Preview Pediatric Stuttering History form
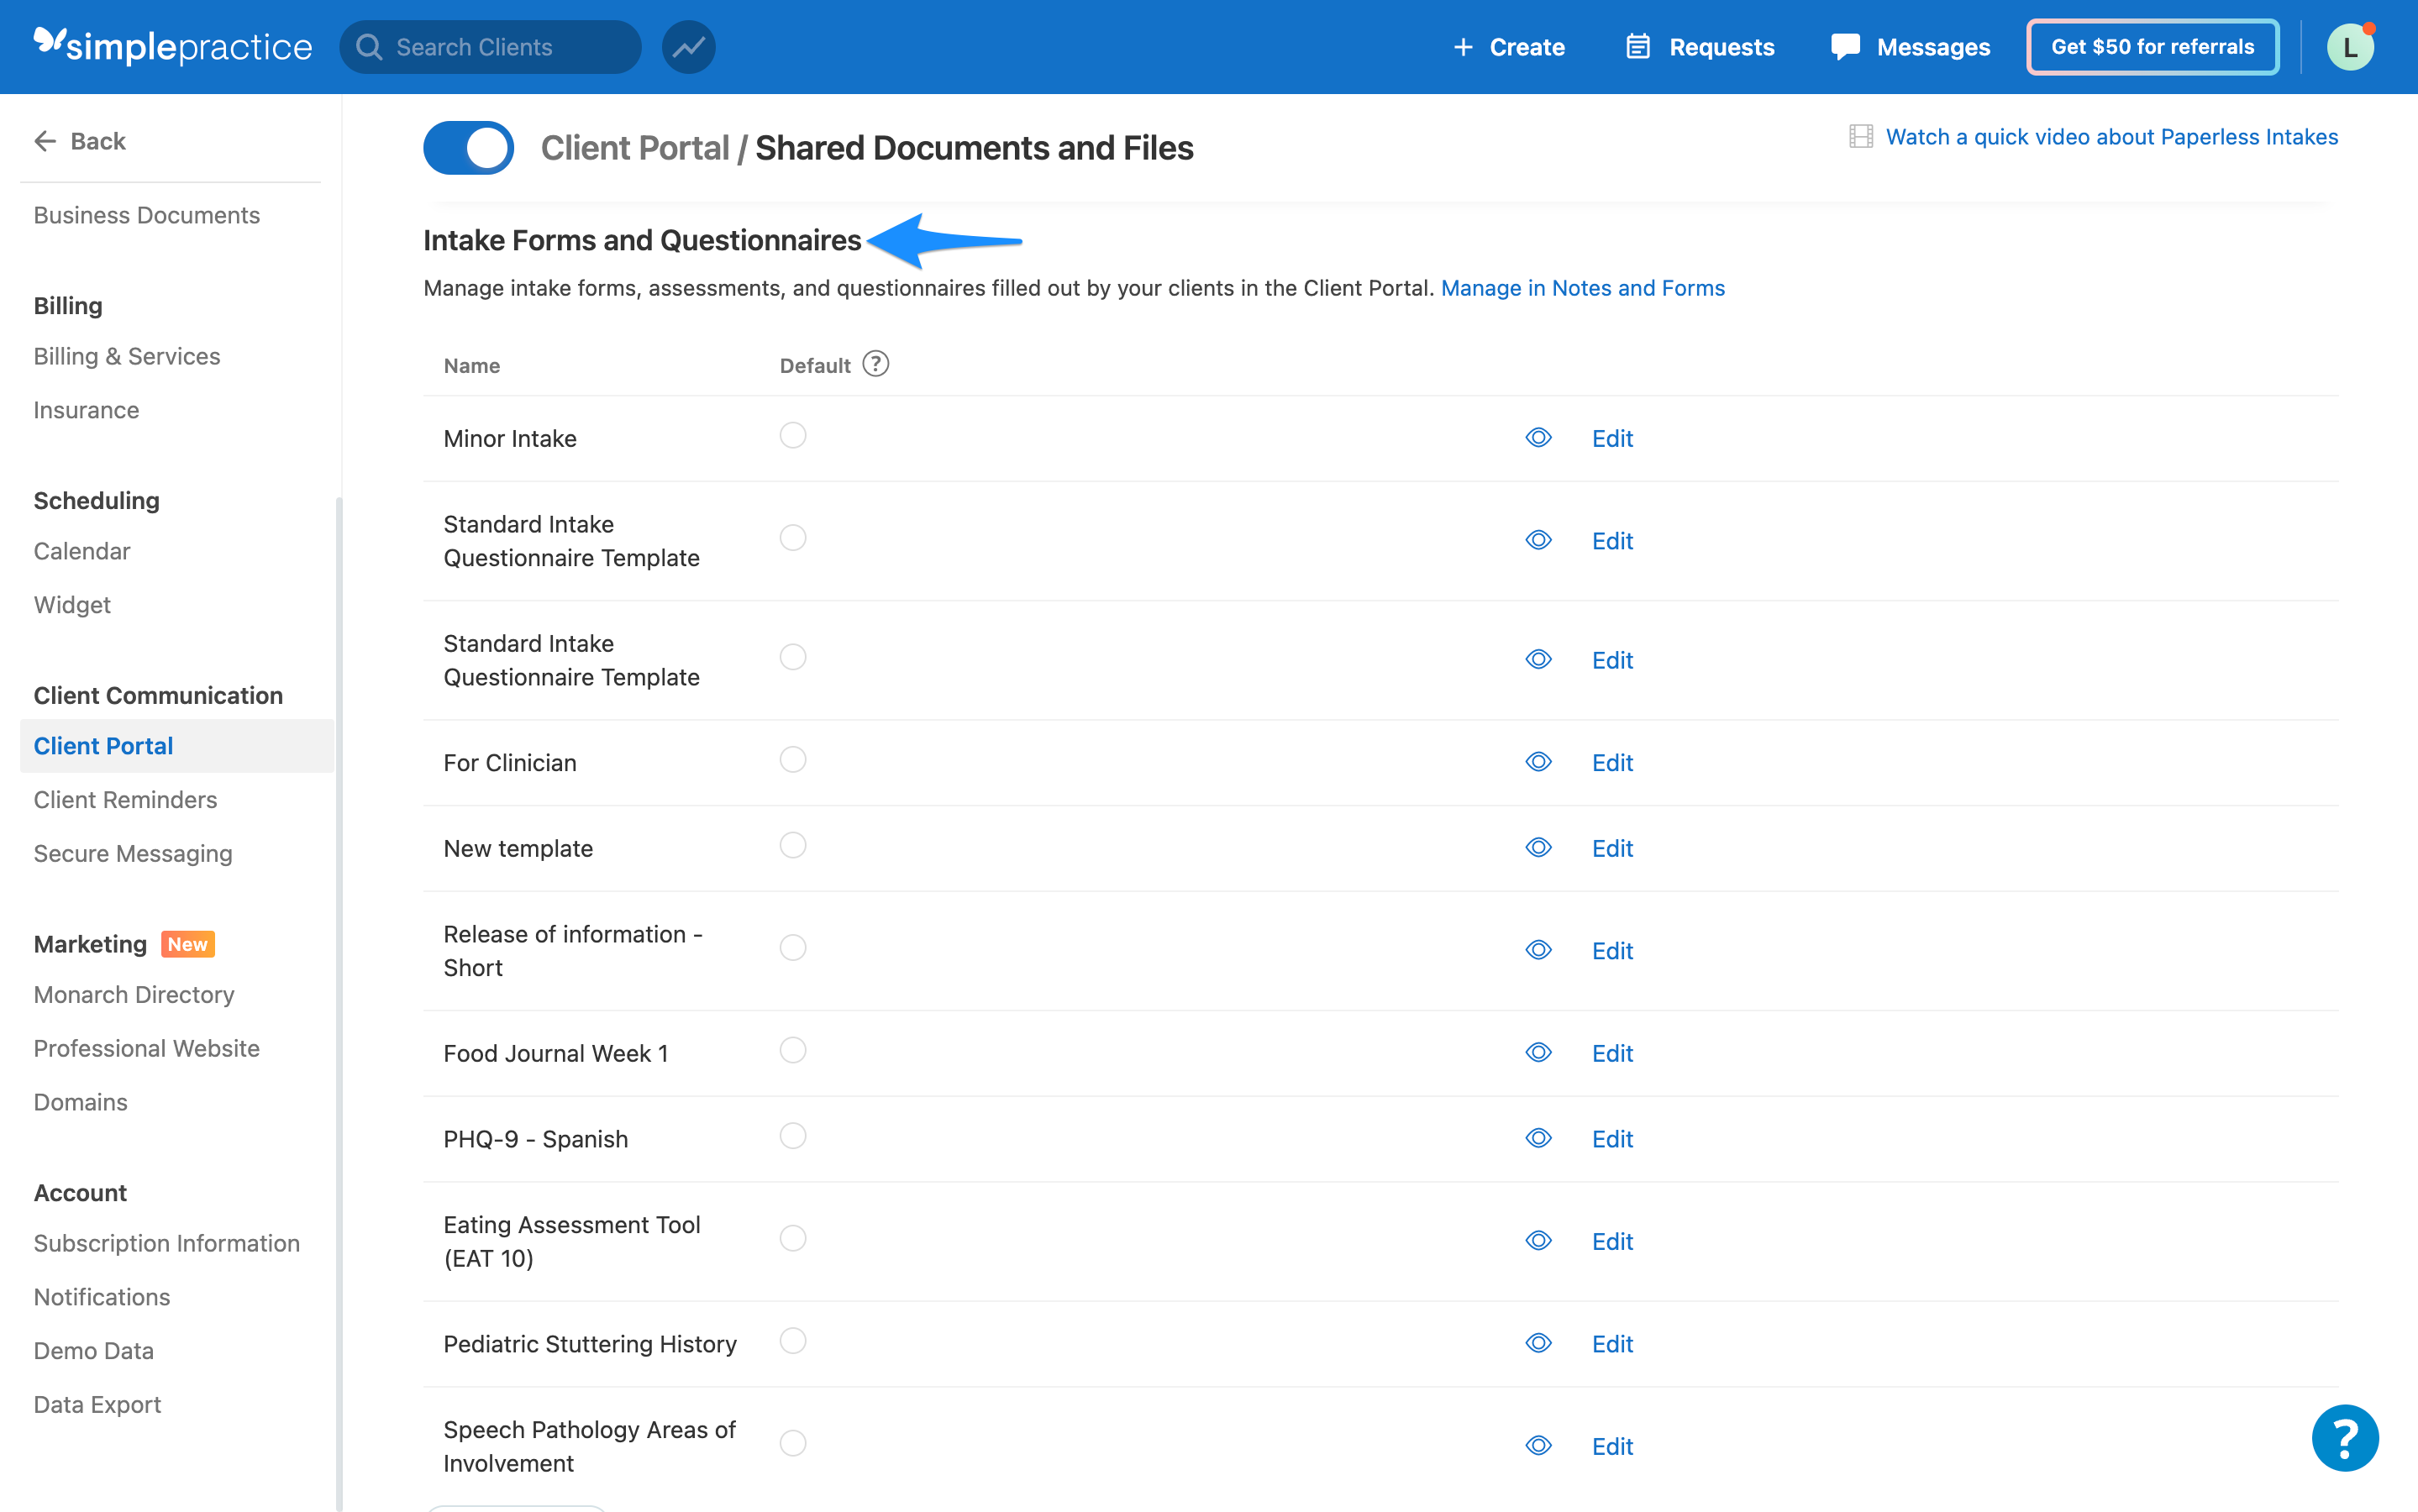The height and width of the screenshot is (1512, 2418). (1538, 1344)
